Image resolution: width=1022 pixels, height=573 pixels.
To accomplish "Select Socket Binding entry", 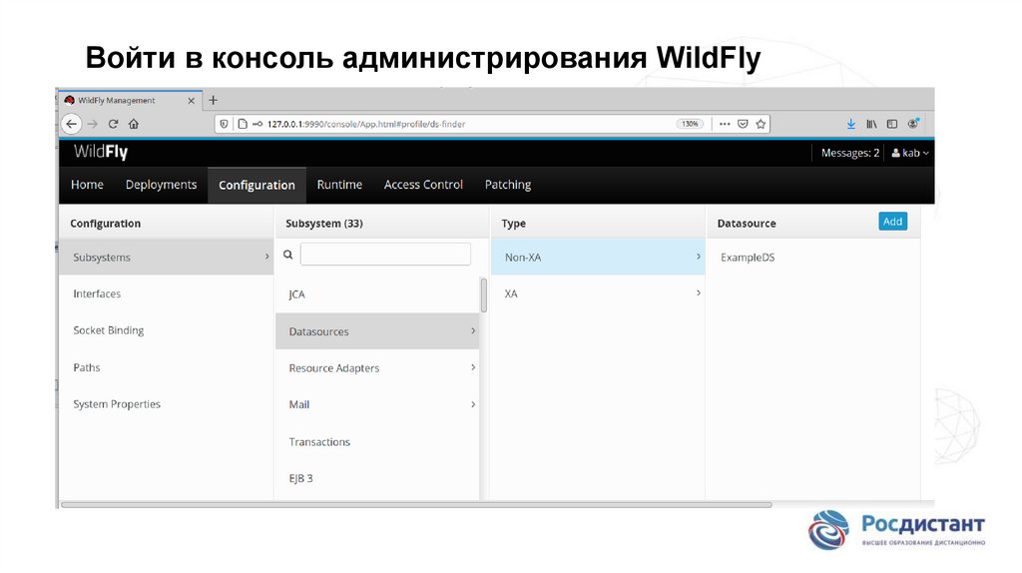I will 167,330.
